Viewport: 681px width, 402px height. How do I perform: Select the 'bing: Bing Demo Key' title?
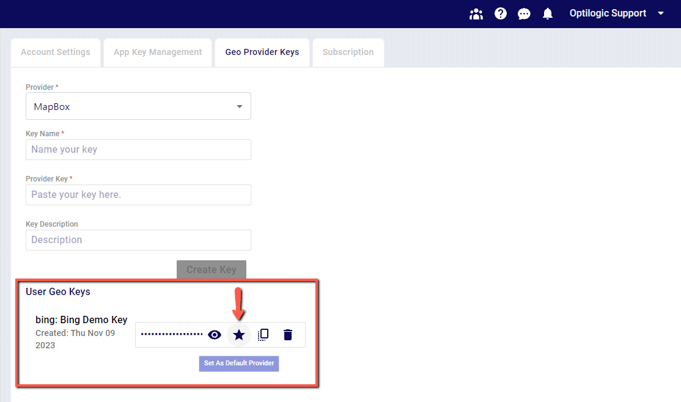[x=81, y=320]
